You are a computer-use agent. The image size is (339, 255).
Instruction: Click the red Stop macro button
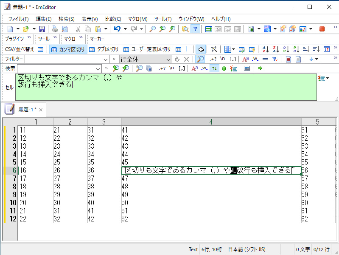point(322,29)
